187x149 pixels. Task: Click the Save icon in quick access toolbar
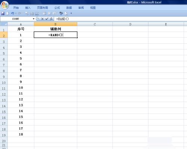pos(3,13)
